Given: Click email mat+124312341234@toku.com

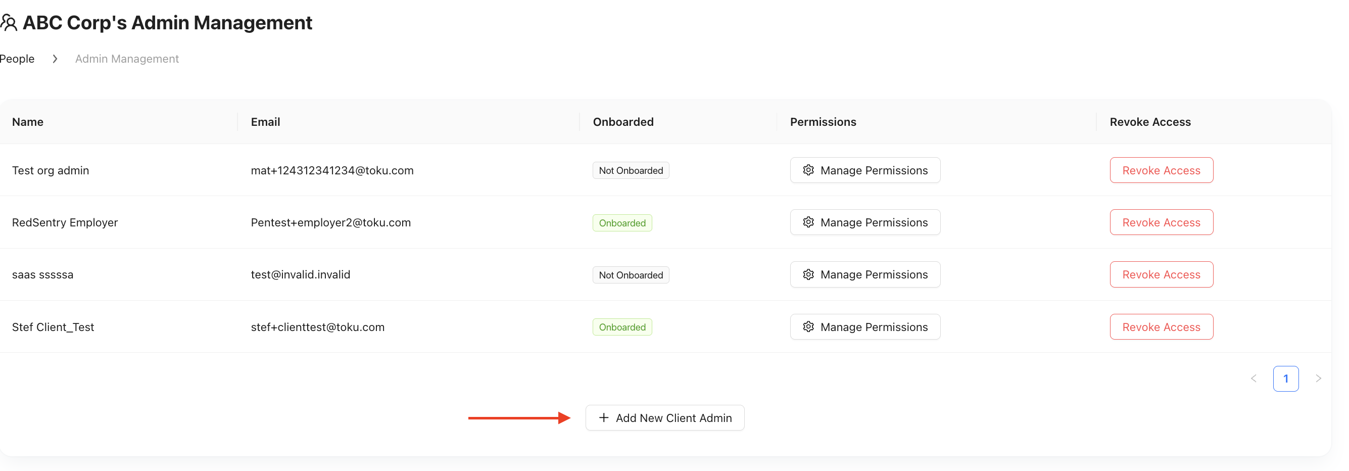Looking at the screenshot, I should 332,170.
